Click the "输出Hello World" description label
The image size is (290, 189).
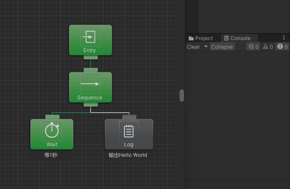pyautogui.click(x=128, y=155)
